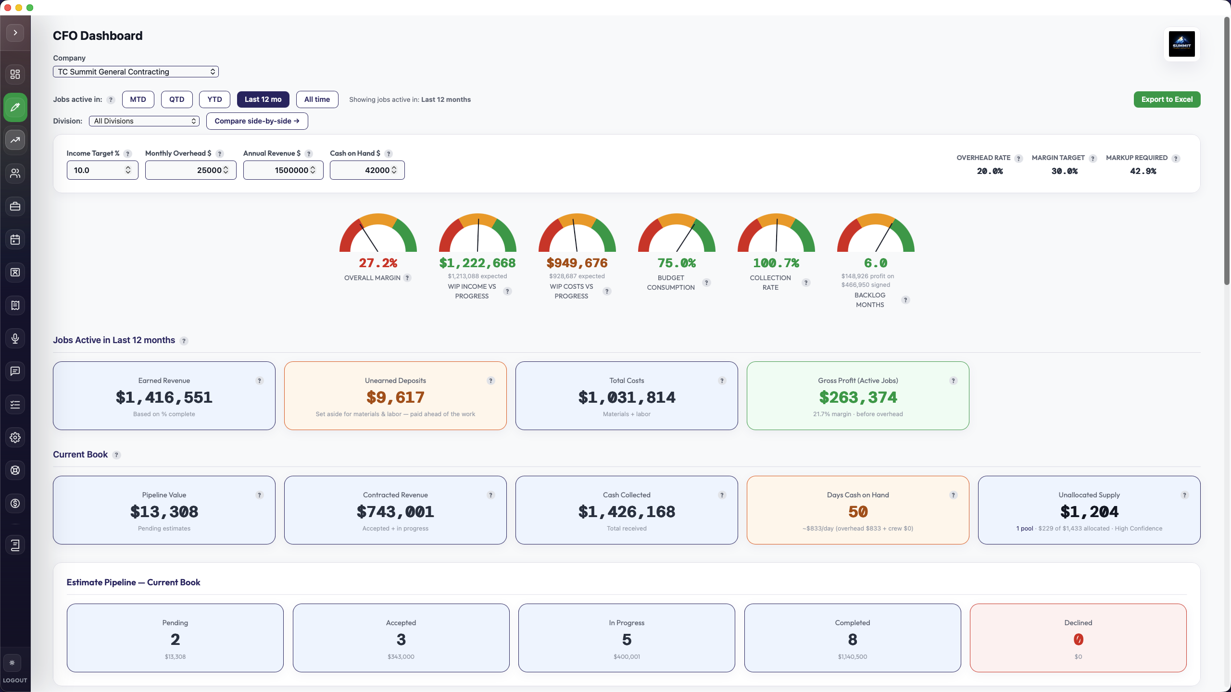The width and height of the screenshot is (1231, 692).
Task: Click help icon beside Jobs Active in Last 12 months
Action: click(184, 341)
